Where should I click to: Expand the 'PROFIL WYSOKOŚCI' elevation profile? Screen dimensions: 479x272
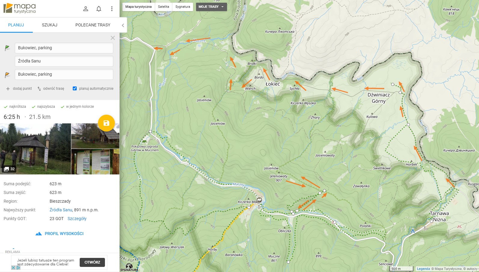pos(60,234)
